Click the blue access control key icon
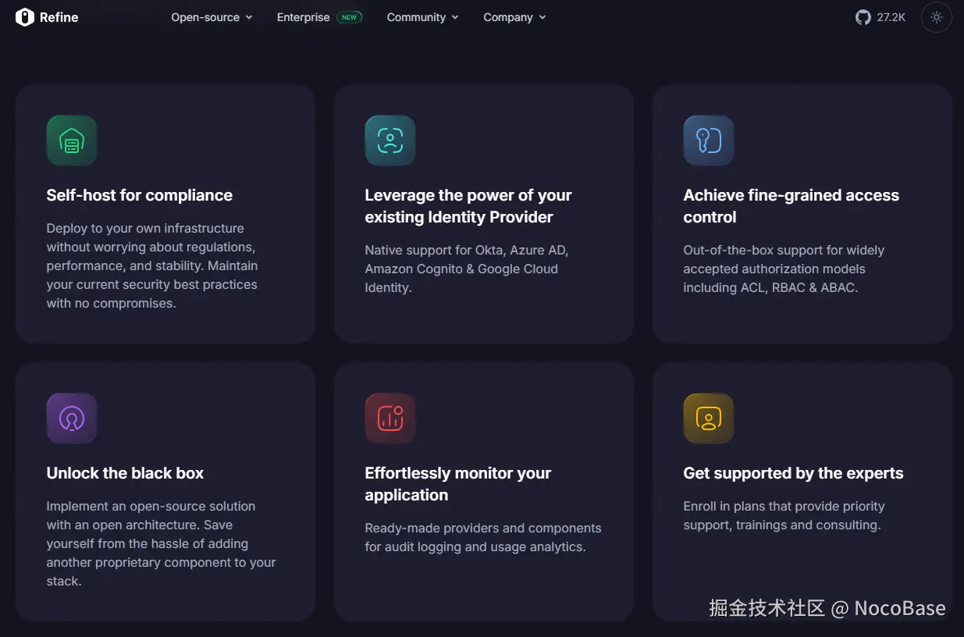This screenshot has width=964, height=637. click(x=709, y=141)
